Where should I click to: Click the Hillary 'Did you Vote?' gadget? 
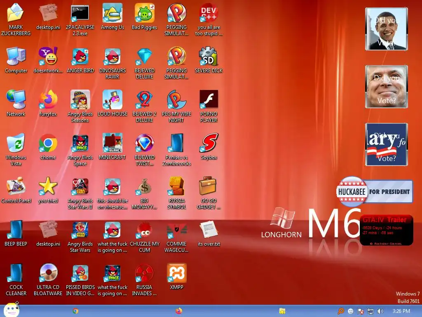[387, 144]
